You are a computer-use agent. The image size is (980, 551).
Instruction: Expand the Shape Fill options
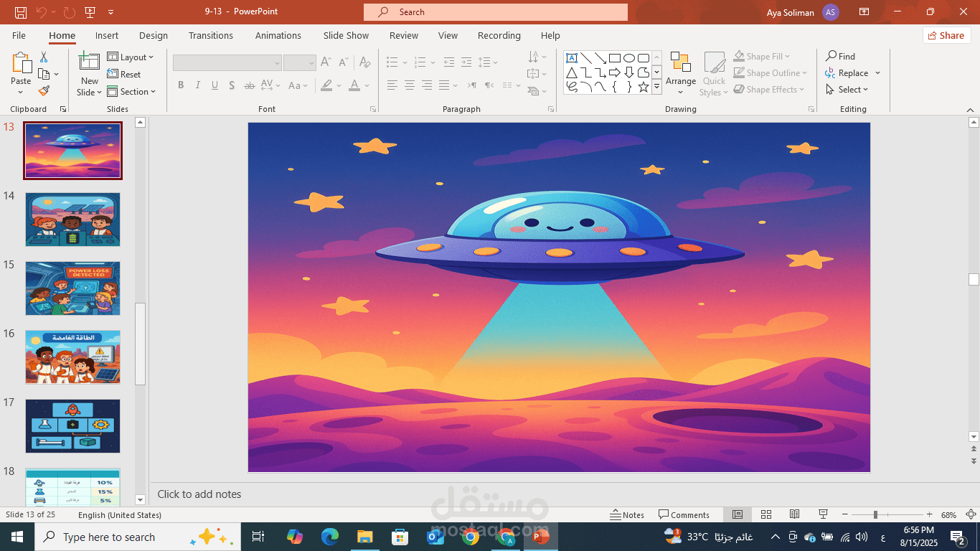click(761, 57)
